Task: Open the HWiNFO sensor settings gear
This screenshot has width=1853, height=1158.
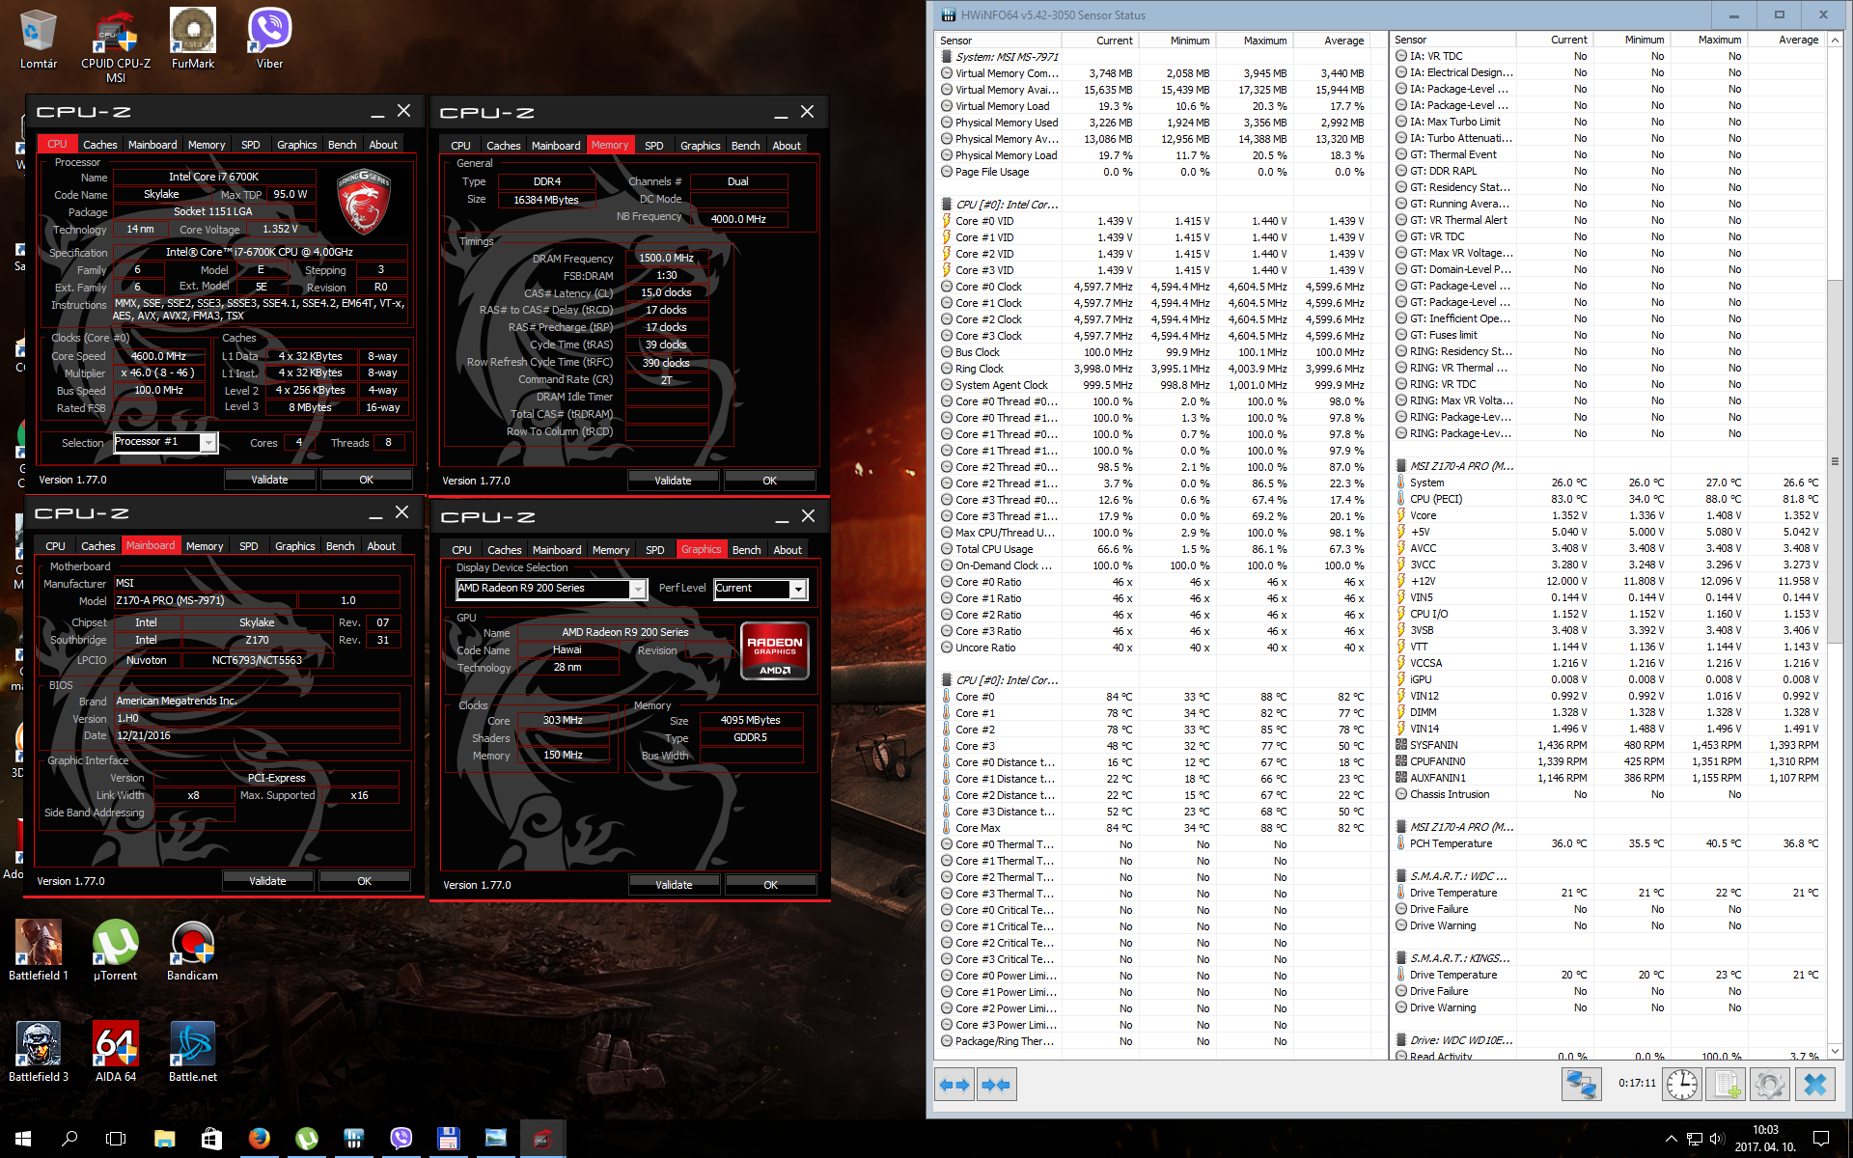Action: 1769,1085
